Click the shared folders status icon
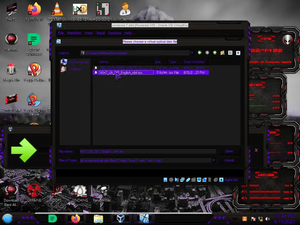This screenshot has width=300, height=225. pyautogui.click(x=193, y=180)
